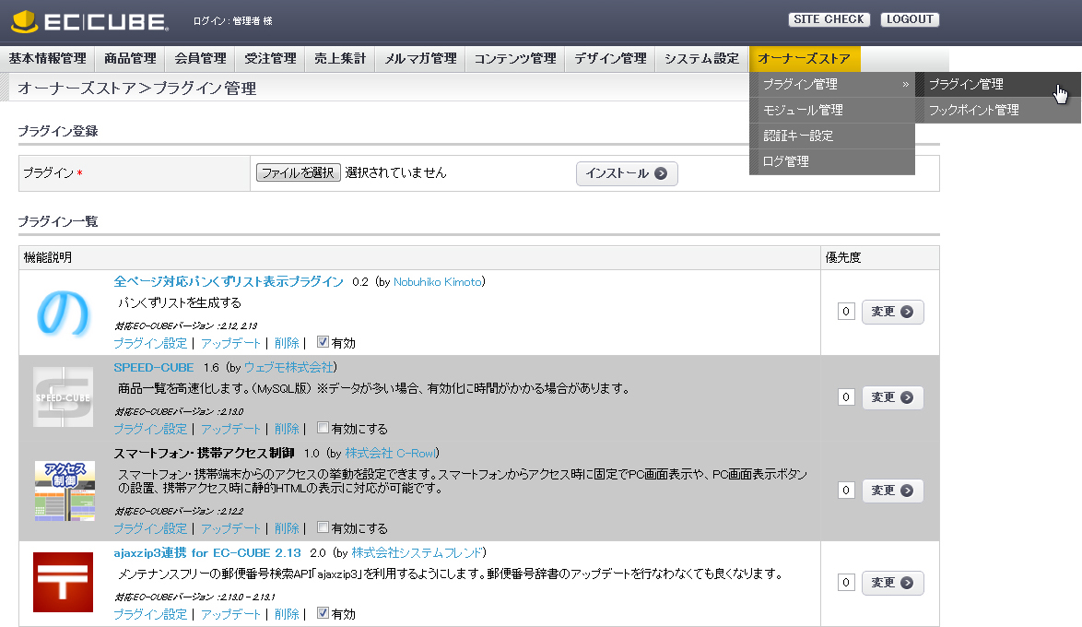Click the ファイルを選択 file chooser button

point(299,172)
